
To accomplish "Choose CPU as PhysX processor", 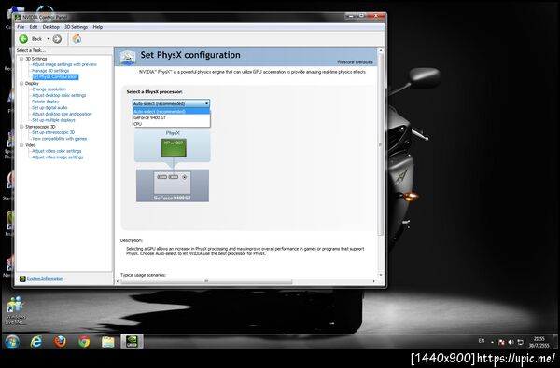I will 172,124.
